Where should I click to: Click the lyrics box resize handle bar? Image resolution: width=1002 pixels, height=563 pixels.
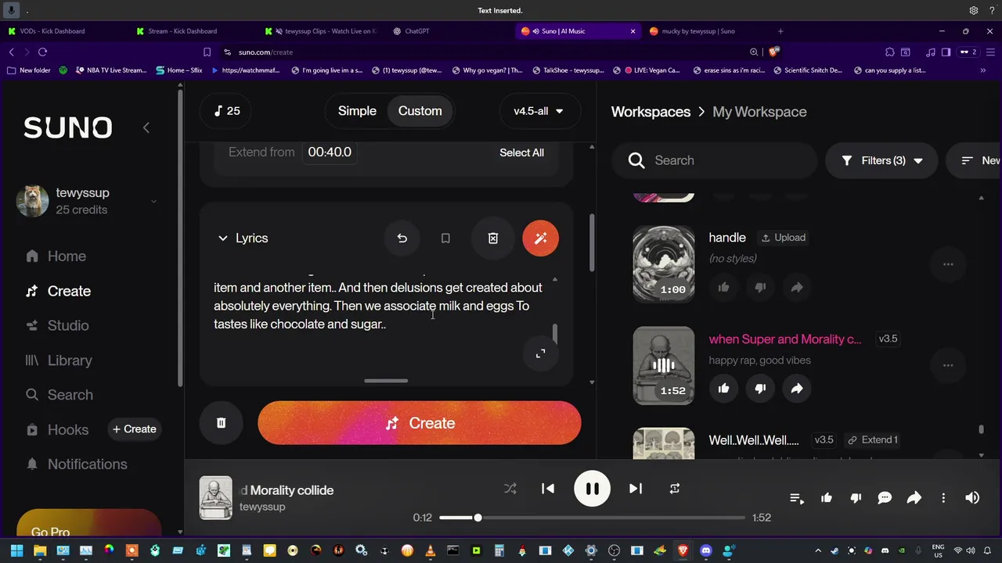[386, 381]
